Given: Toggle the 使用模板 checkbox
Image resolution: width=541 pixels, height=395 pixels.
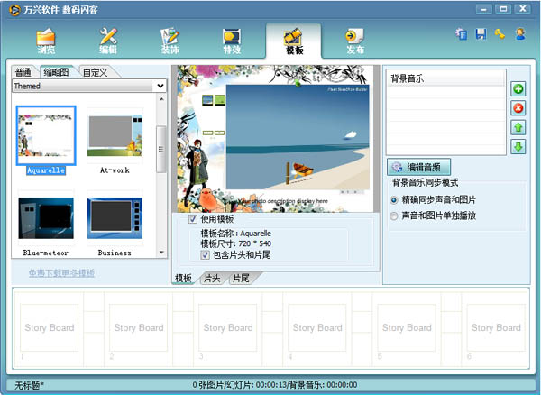Looking at the screenshot, I should 193,219.
